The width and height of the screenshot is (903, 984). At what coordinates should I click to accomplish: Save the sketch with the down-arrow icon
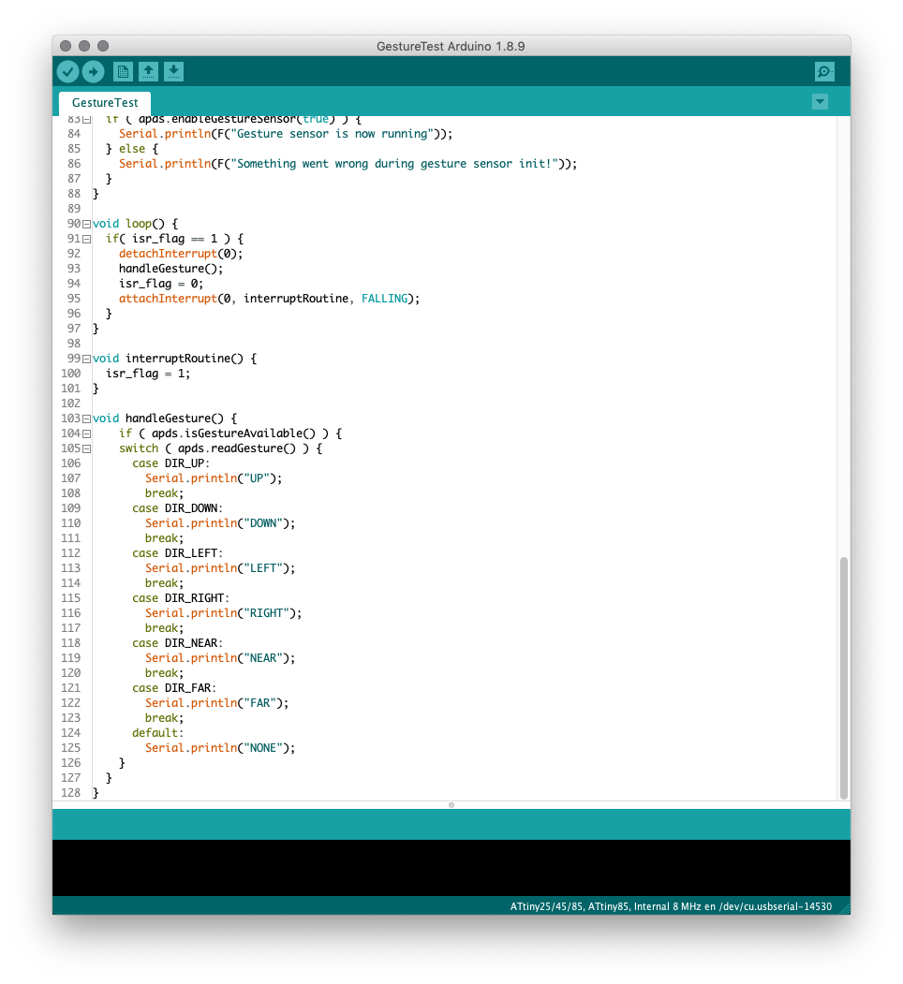pos(173,71)
